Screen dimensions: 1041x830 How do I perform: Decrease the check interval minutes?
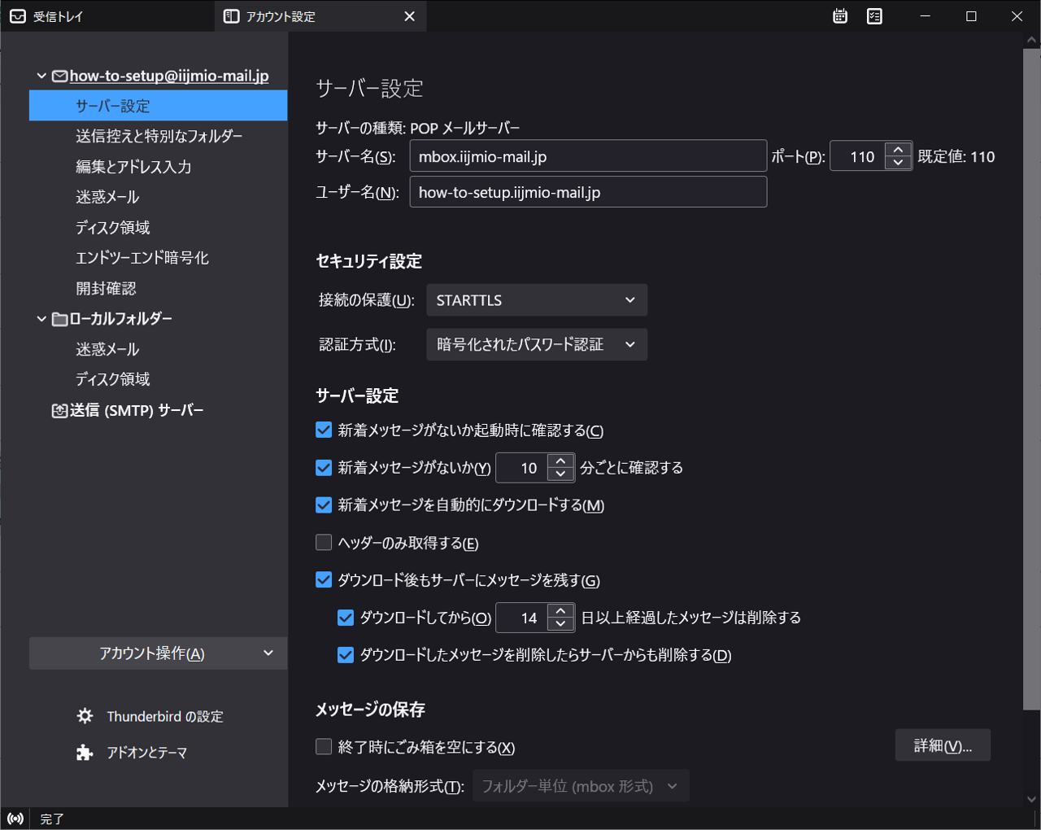pyautogui.click(x=560, y=474)
